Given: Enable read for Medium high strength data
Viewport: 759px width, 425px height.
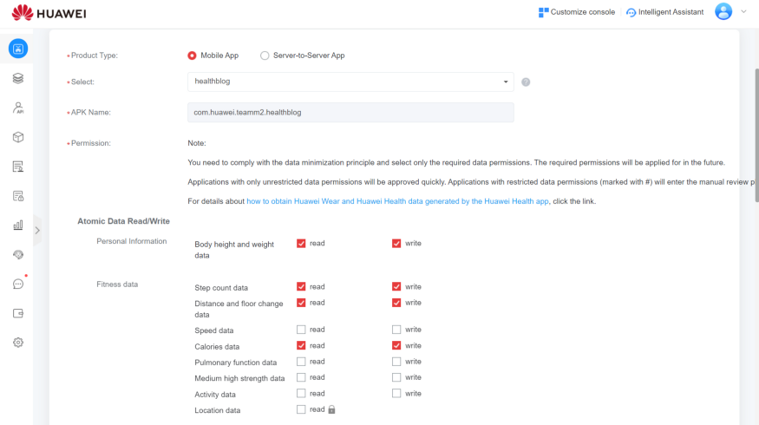Looking at the screenshot, I should 301,377.
